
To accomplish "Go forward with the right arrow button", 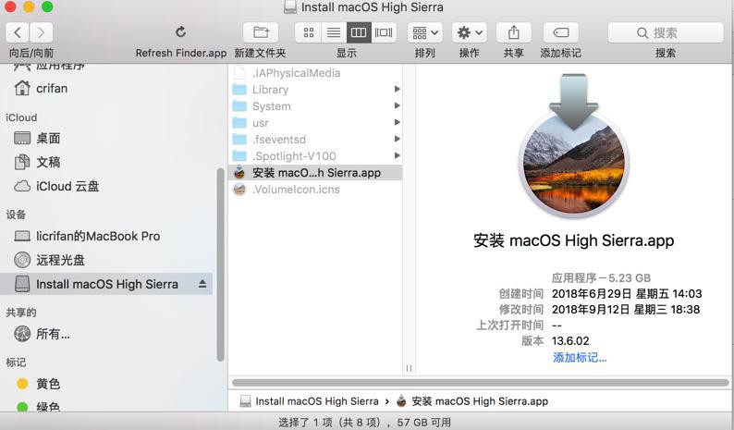I will coord(42,32).
